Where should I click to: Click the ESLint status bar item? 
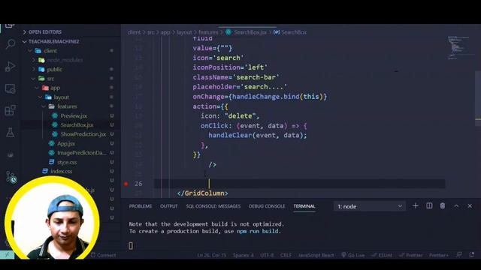point(382,255)
